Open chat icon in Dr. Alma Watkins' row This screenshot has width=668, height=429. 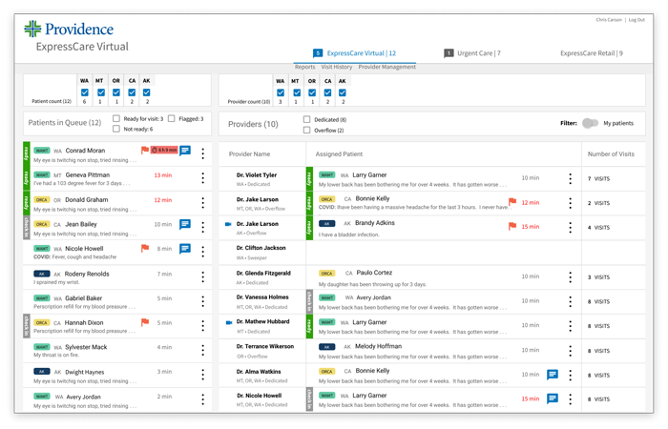(553, 375)
